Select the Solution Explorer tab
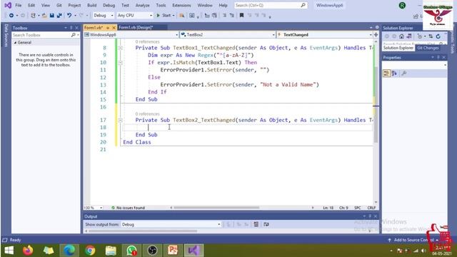This screenshot has width=457, height=257. point(398,48)
